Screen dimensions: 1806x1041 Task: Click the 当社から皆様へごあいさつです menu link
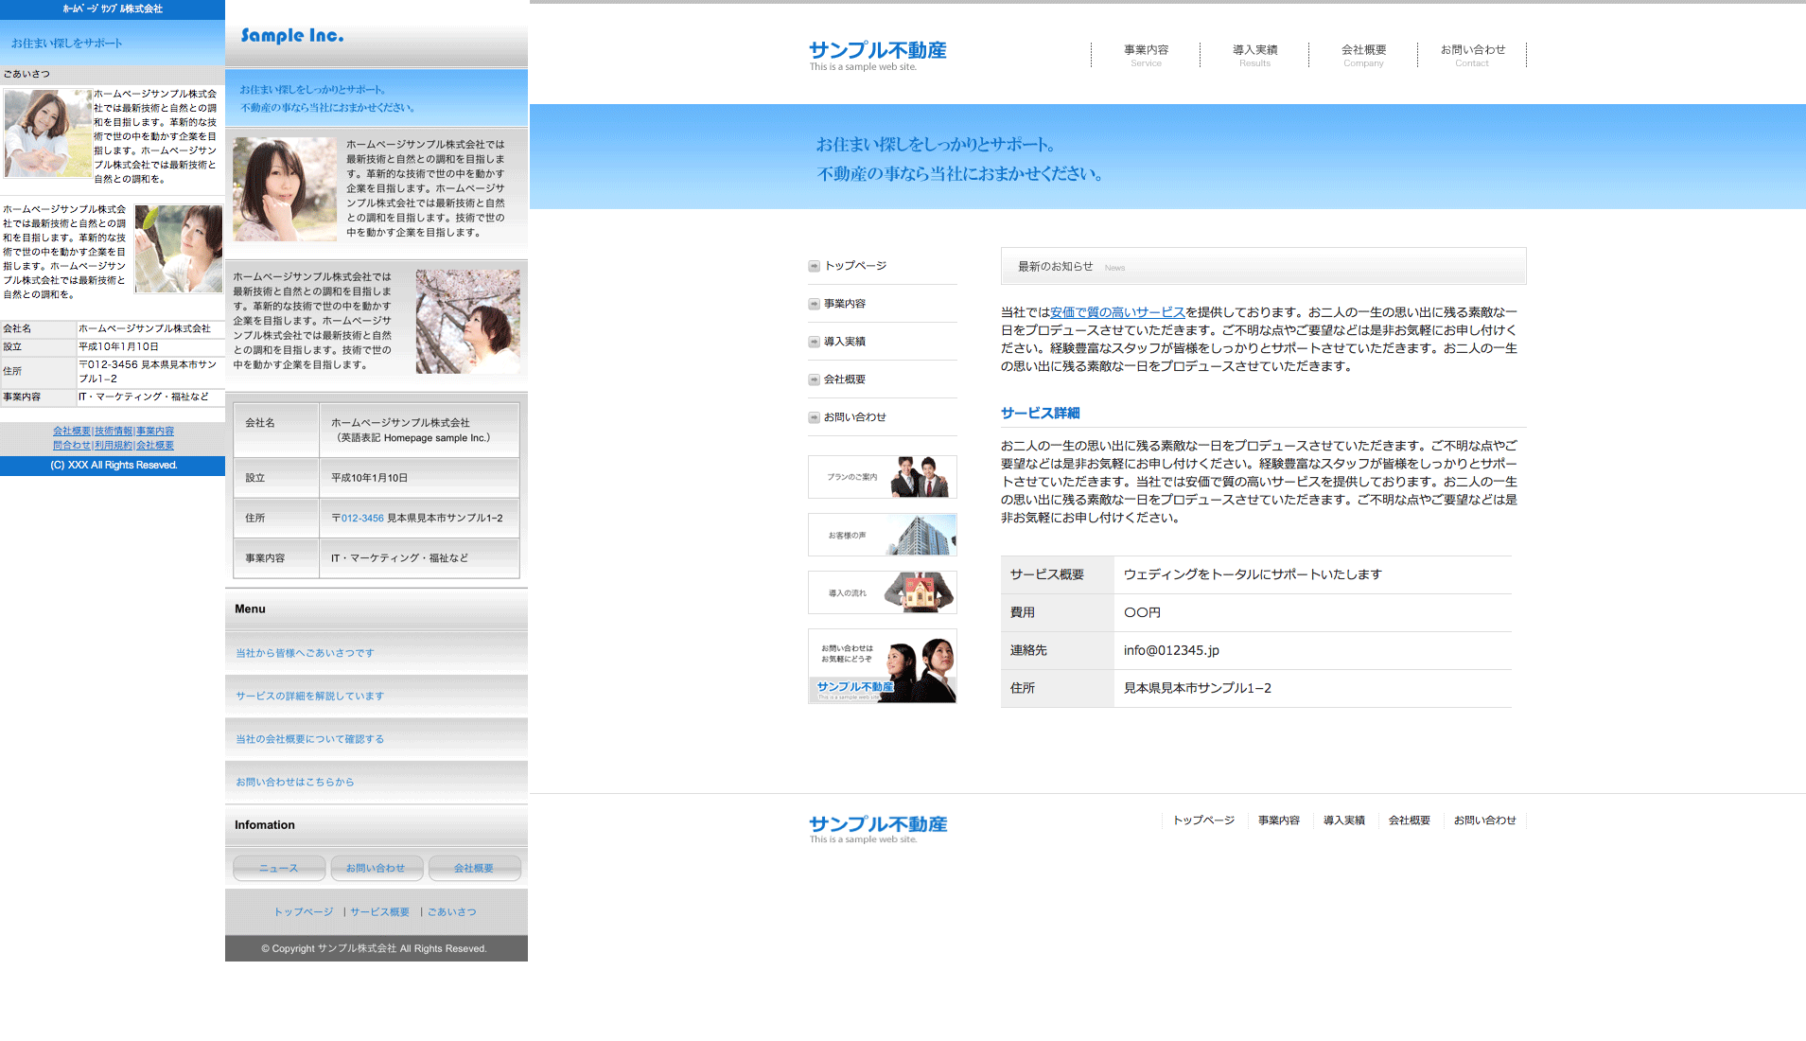[x=305, y=653]
